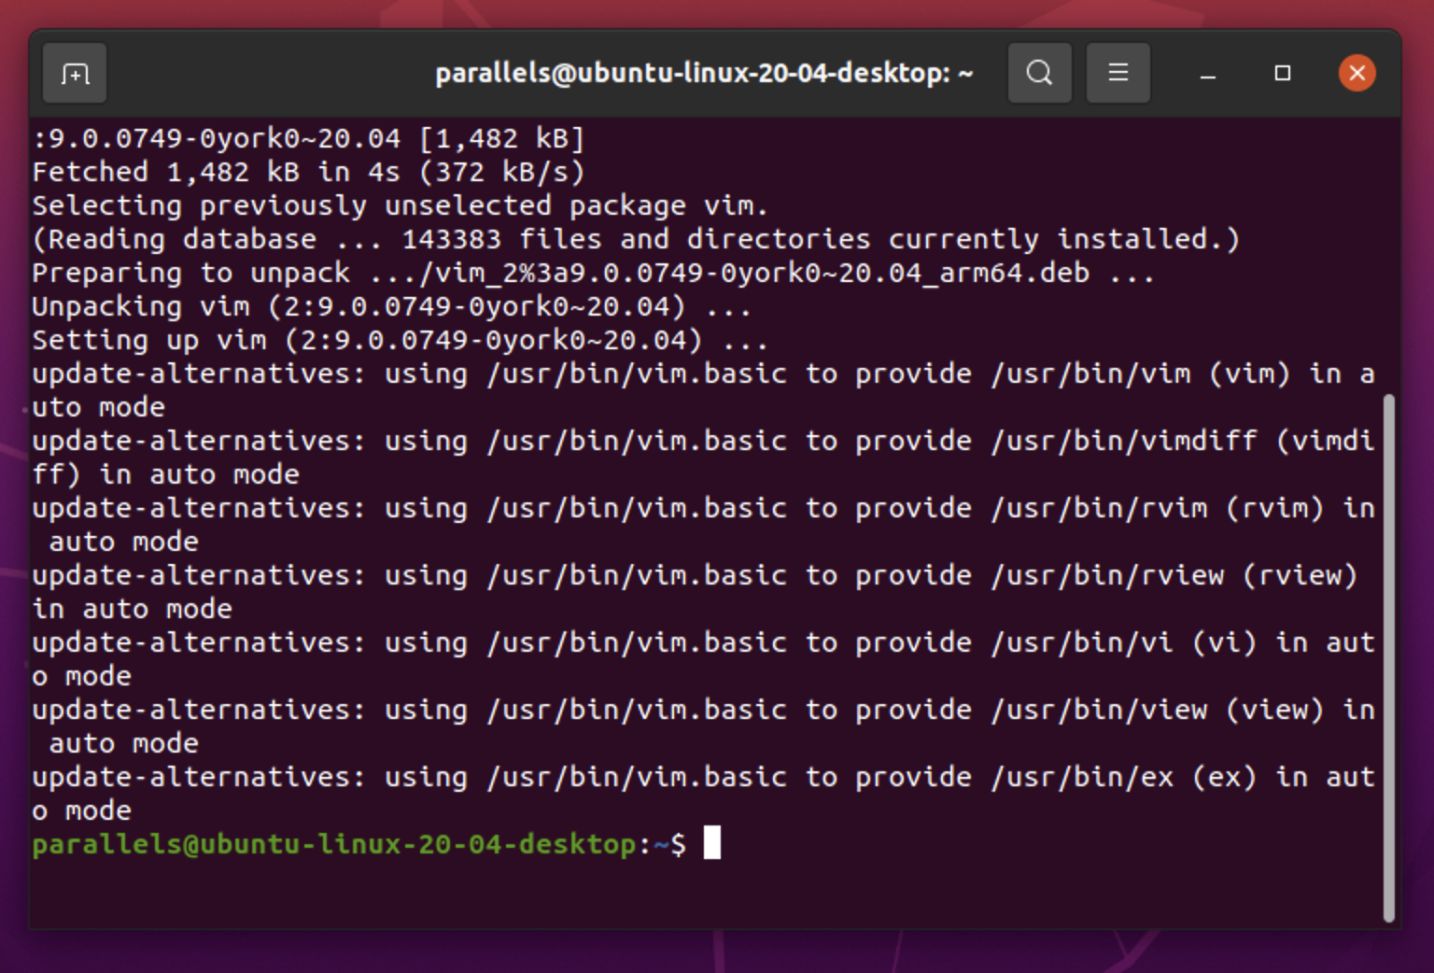The width and height of the screenshot is (1434, 973).
Task: Click the /usr/bin/ex path text
Action: pos(1082,777)
